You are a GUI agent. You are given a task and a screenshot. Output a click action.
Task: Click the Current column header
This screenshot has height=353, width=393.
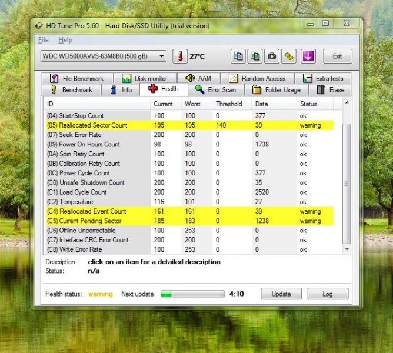coord(166,104)
